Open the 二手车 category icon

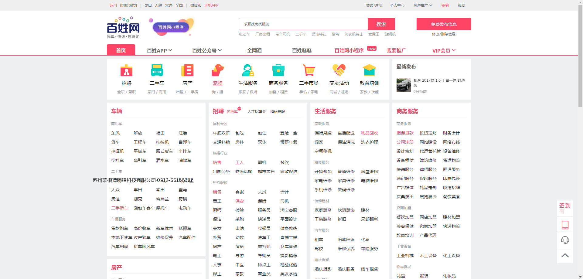click(x=157, y=70)
